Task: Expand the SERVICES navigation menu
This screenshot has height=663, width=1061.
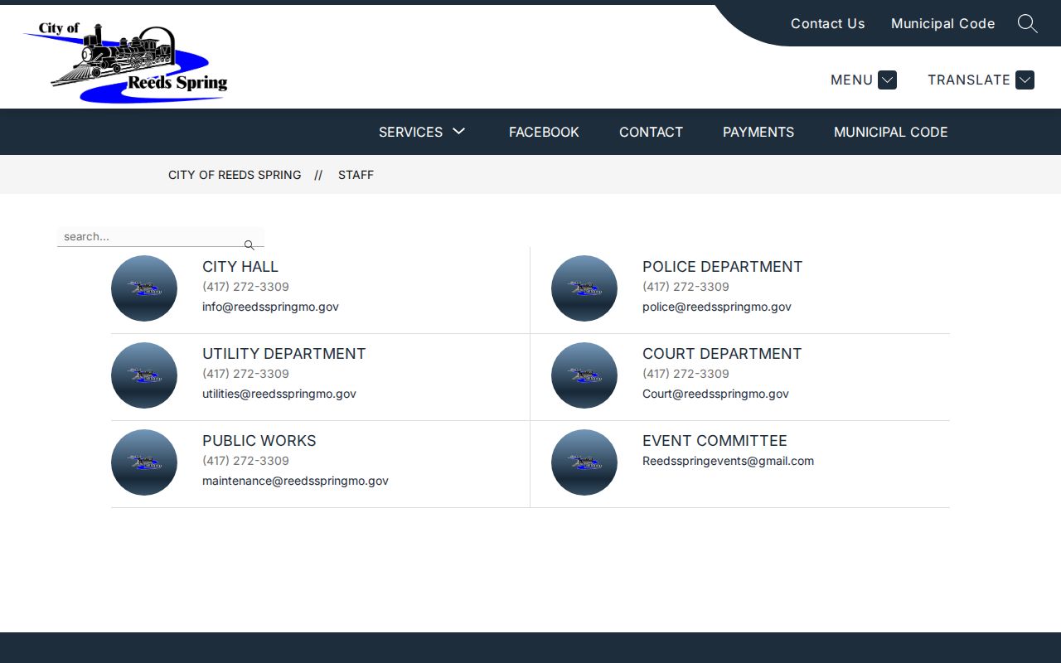Action: pyautogui.click(x=422, y=132)
